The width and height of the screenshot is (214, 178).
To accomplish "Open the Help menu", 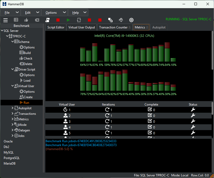I will click(x=76, y=13).
